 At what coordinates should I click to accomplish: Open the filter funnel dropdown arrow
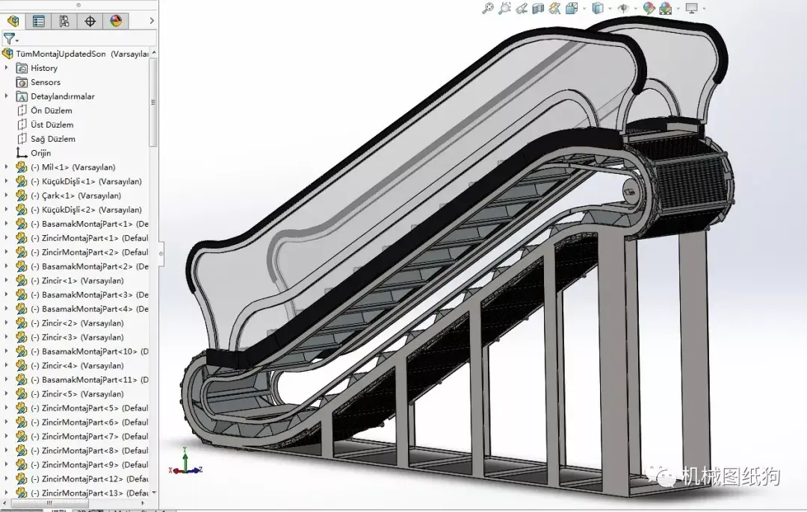[17, 40]
